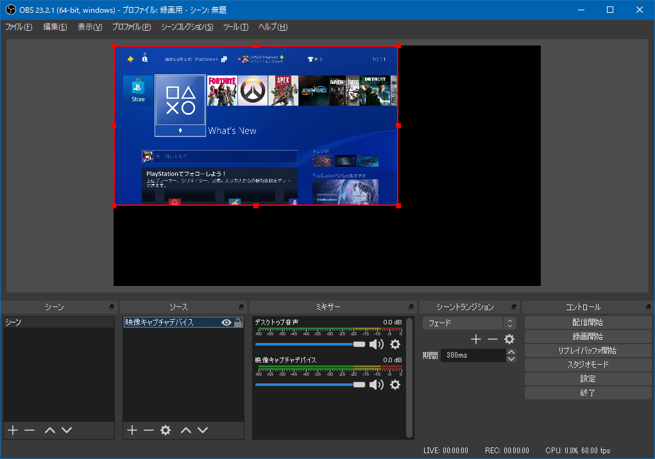655x459 pixels.
Task: Click bottom-right red resize handle of capture
Action: [x=398, y=206]
